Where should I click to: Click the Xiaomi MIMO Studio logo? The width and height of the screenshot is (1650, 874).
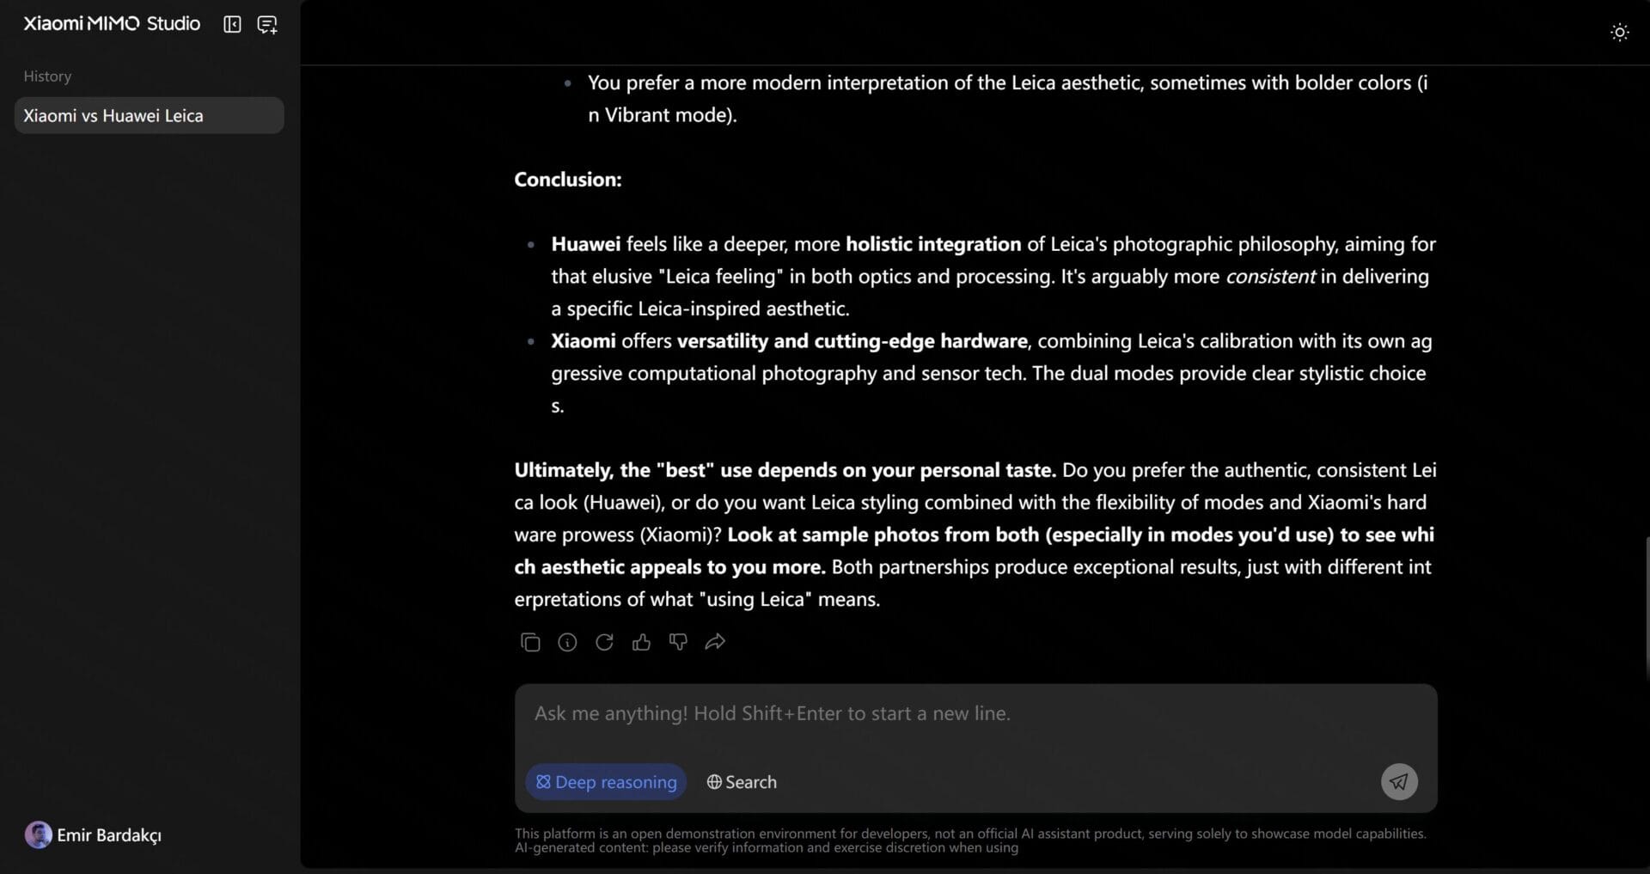pyautogui.click(x=112, y=24)
